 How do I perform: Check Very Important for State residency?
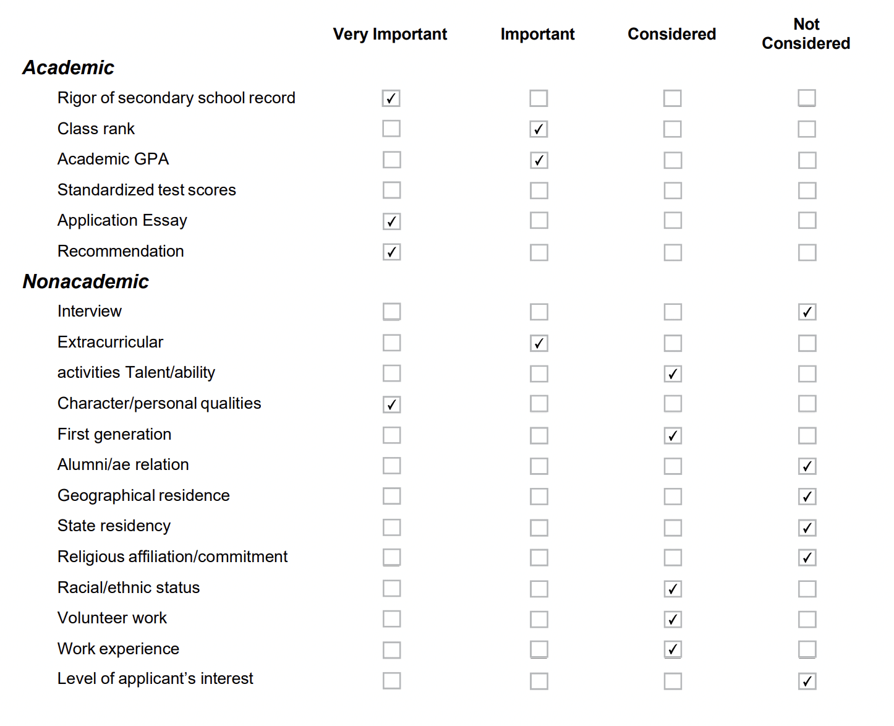coord(391,527)
